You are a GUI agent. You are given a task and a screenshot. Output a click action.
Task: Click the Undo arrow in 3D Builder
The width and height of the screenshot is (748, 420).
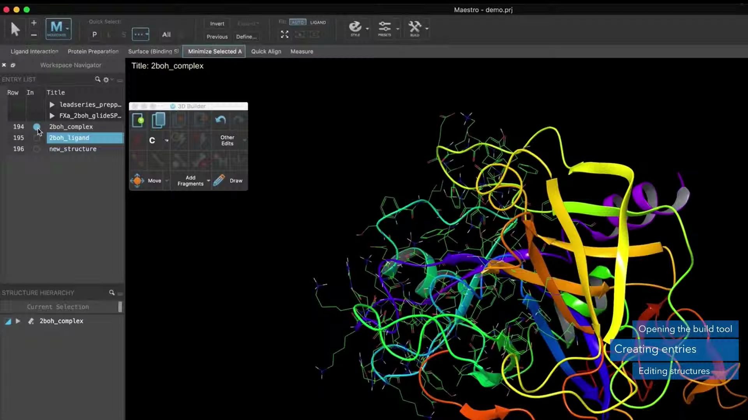(221, 120)
